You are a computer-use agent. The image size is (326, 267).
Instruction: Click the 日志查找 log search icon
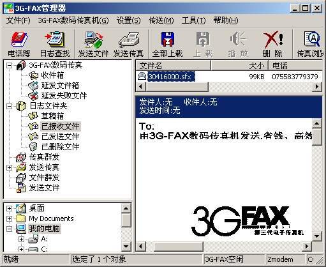55,44
